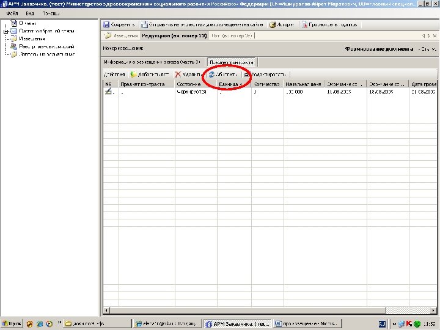Click the Запросы на разъяснение folder icon
The width and height of the screenshot is (440, 330).
(13, 54)
